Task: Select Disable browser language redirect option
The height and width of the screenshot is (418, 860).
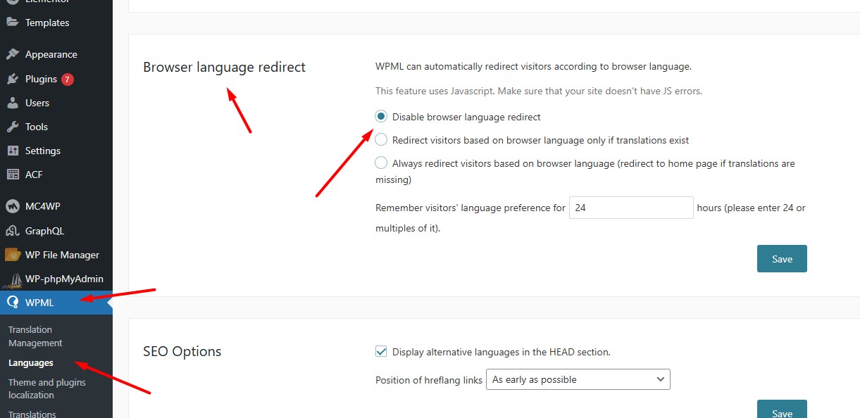Action: (381, 116)
